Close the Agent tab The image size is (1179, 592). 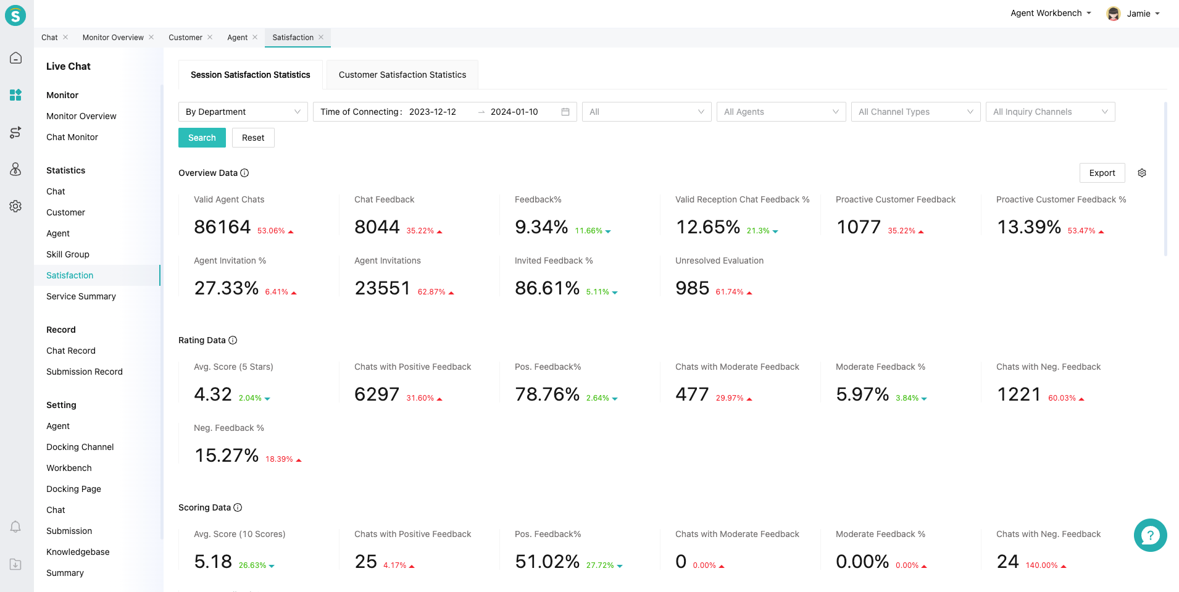click(255, 37)
